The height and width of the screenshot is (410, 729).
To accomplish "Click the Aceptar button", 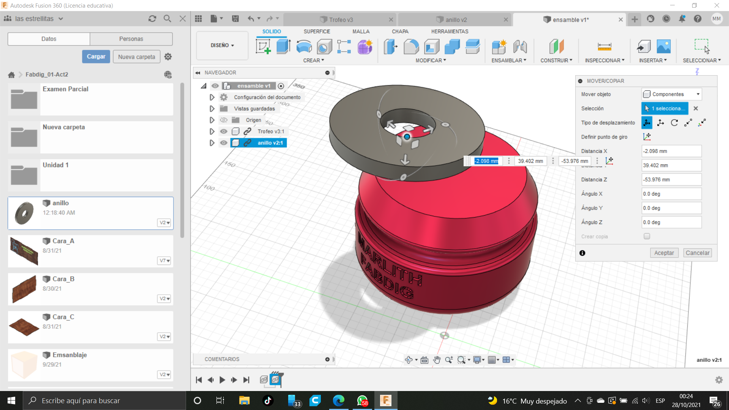I will pyautogui.click(x=664, y=253).
